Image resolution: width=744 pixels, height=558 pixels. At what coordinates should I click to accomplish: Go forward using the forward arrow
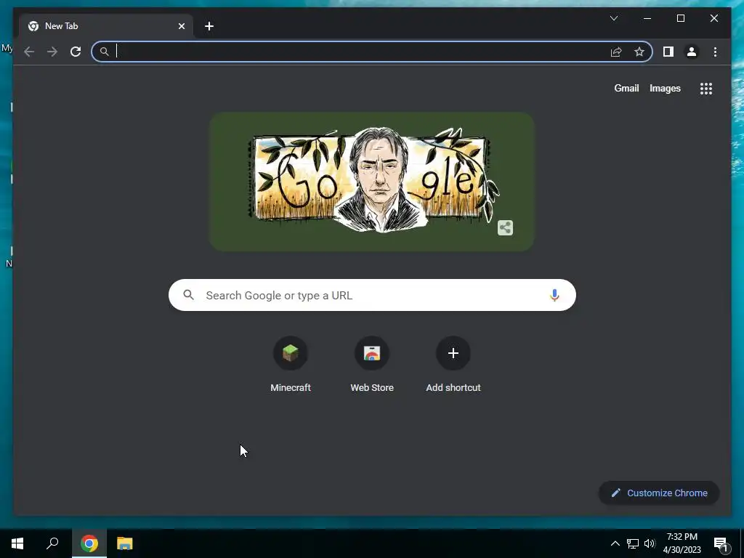(x=52, y=52)
